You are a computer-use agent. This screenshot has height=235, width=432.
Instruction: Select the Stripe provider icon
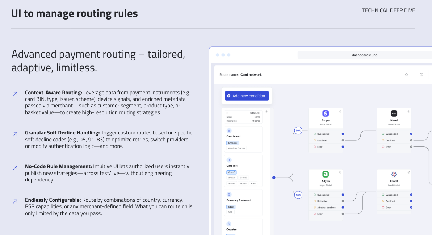point(325,113)
